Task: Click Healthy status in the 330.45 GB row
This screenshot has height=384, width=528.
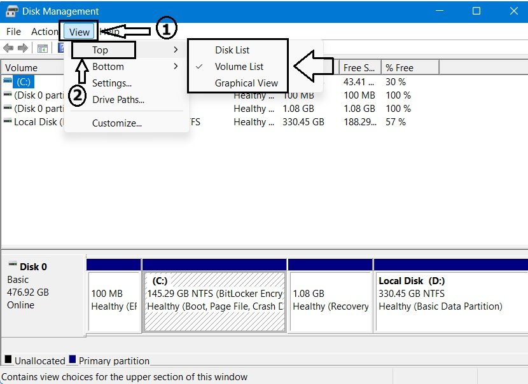Action: coord(254,122)
